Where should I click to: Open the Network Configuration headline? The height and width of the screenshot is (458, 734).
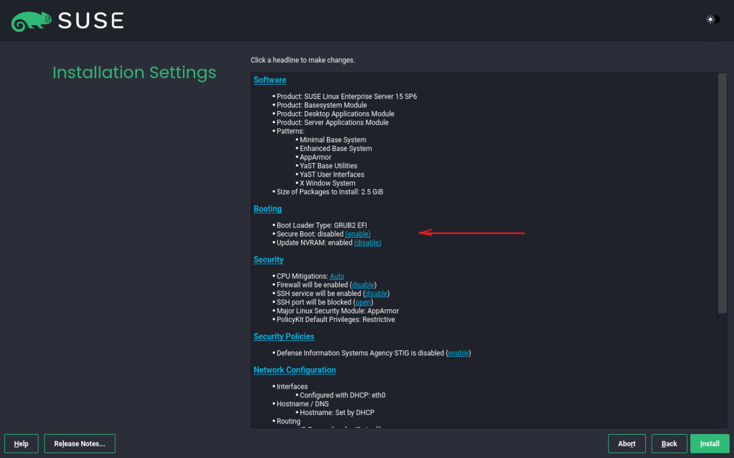click(295, 370)
